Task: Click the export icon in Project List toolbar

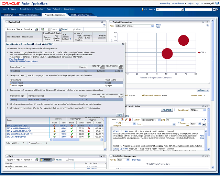Action: coord(37,30)
